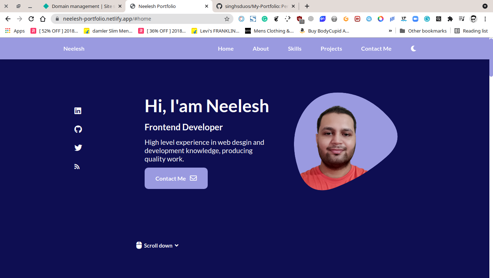
Task: Click the Contact Me button with envelope
Action: click(x=176, y=178)
